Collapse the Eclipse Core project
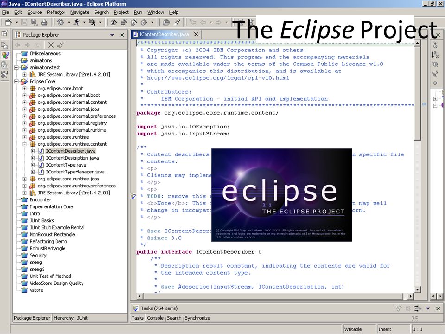Image resolution: width=445 pixels, height=334 pixels. [17, 82]
